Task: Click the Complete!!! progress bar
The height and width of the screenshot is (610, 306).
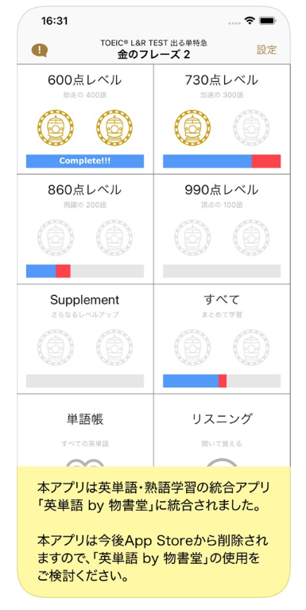Action: [85, 161]
